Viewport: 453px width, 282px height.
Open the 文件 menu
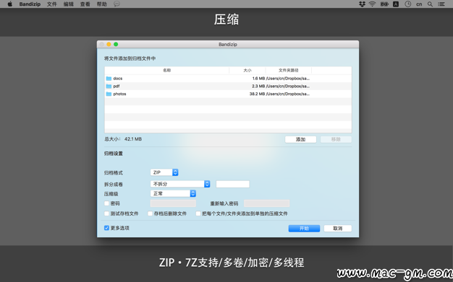[52, 4]
